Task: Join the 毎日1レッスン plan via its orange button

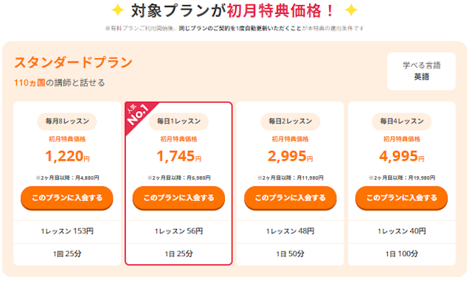Action: (x=178, y=198)
